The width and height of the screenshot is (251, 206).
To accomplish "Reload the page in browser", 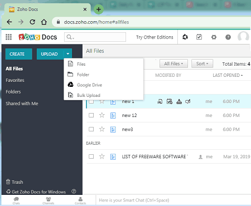I will pyautogui.click(x=32, y=22).
